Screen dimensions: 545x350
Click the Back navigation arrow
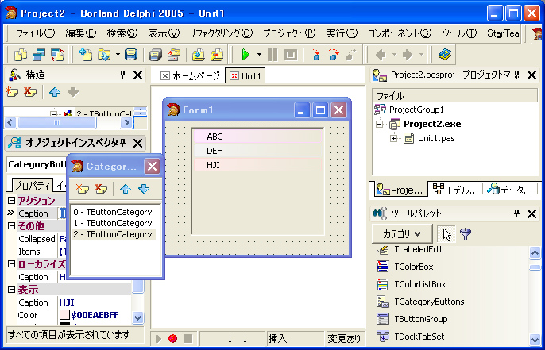[381, 55]
